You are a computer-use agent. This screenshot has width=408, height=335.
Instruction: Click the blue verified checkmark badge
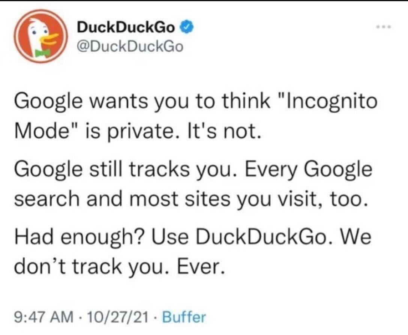click(187, 27)
